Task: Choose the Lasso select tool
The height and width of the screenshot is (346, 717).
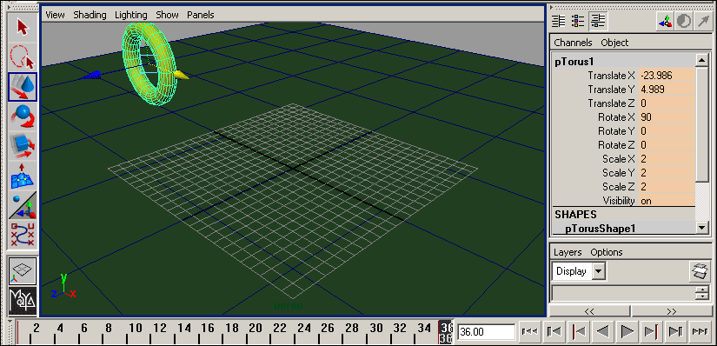Action: [22, 57]
